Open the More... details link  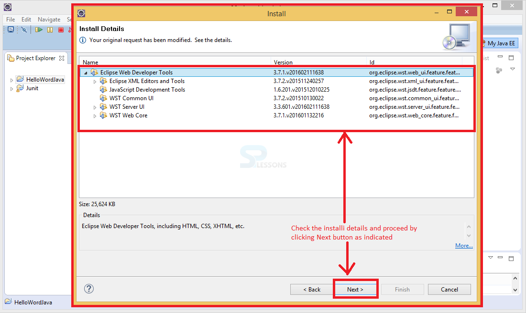[464, 246]
